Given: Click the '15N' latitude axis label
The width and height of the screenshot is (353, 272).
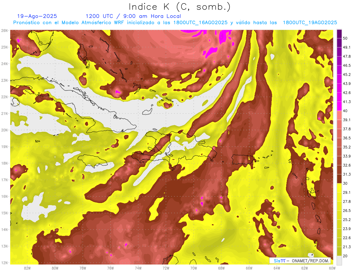Looking at the screenshot, I should [4, 213].
